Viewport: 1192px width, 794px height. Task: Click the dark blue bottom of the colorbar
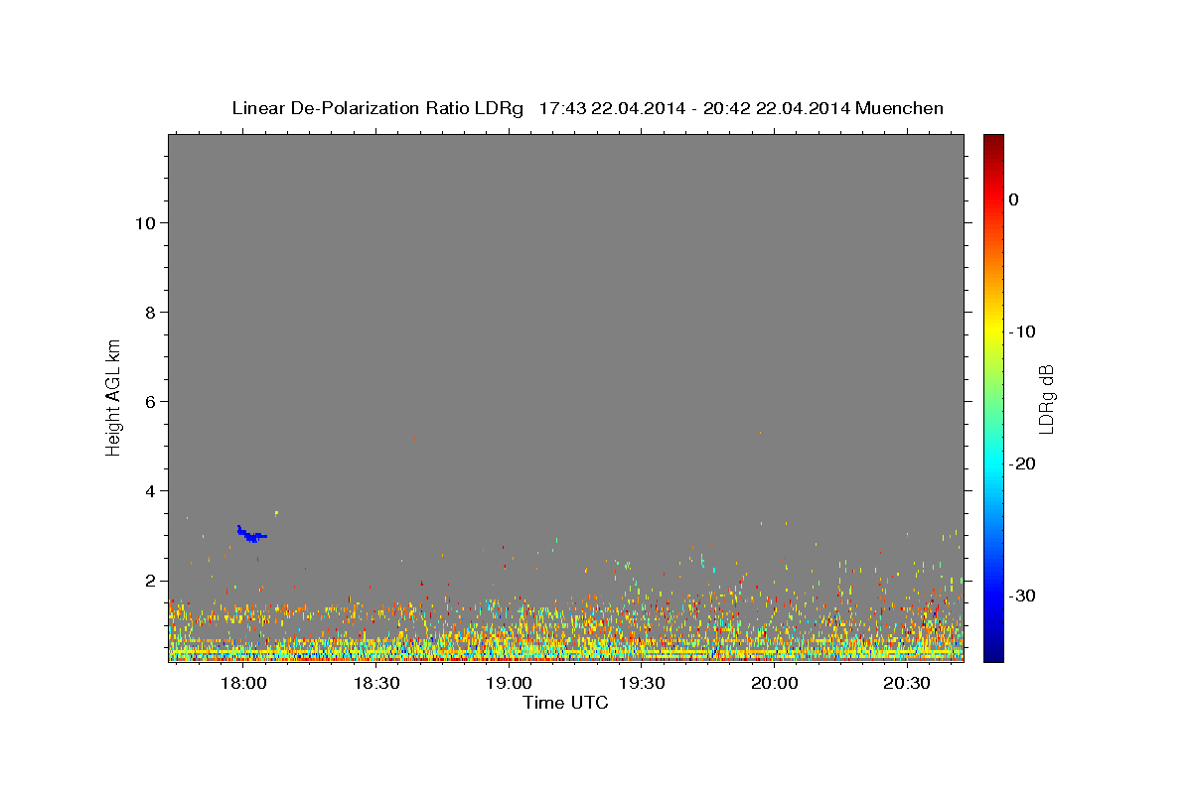[x=993, y=654]
